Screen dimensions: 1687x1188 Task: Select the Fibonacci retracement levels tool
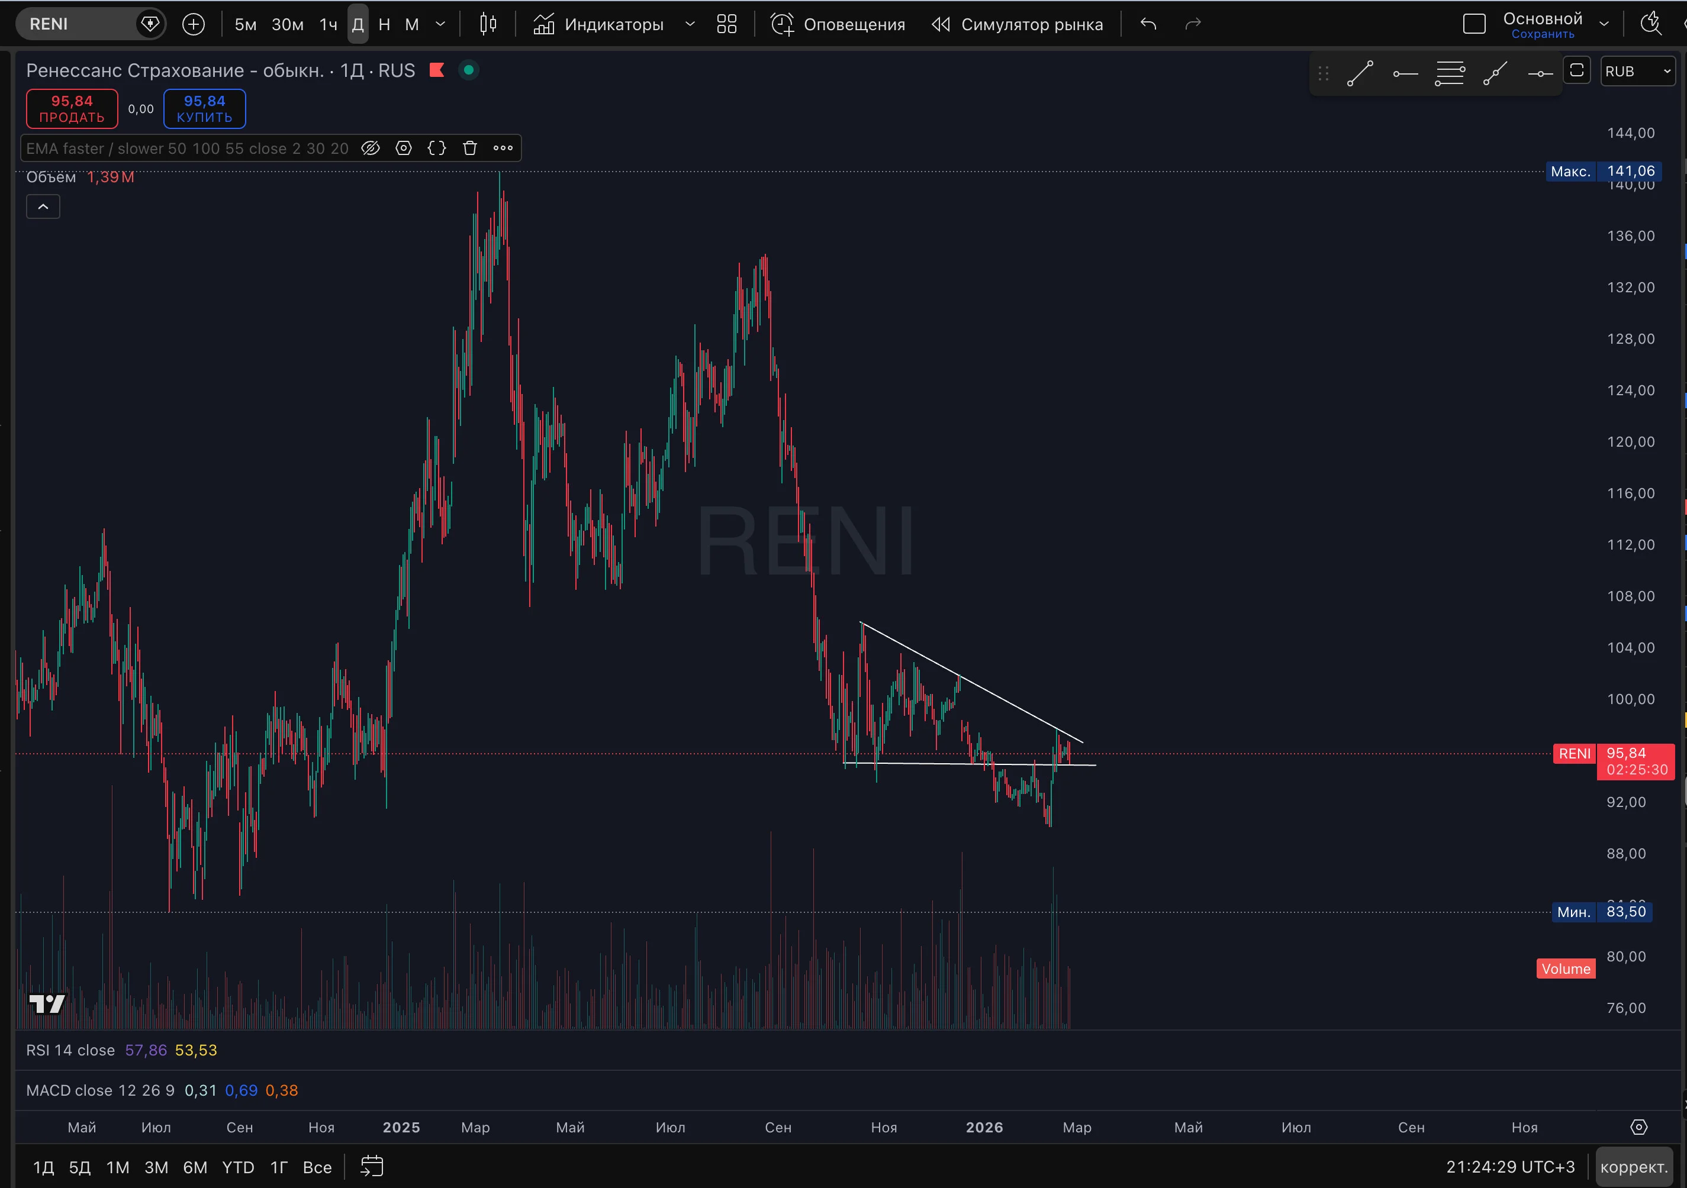tap(1450, 73)
